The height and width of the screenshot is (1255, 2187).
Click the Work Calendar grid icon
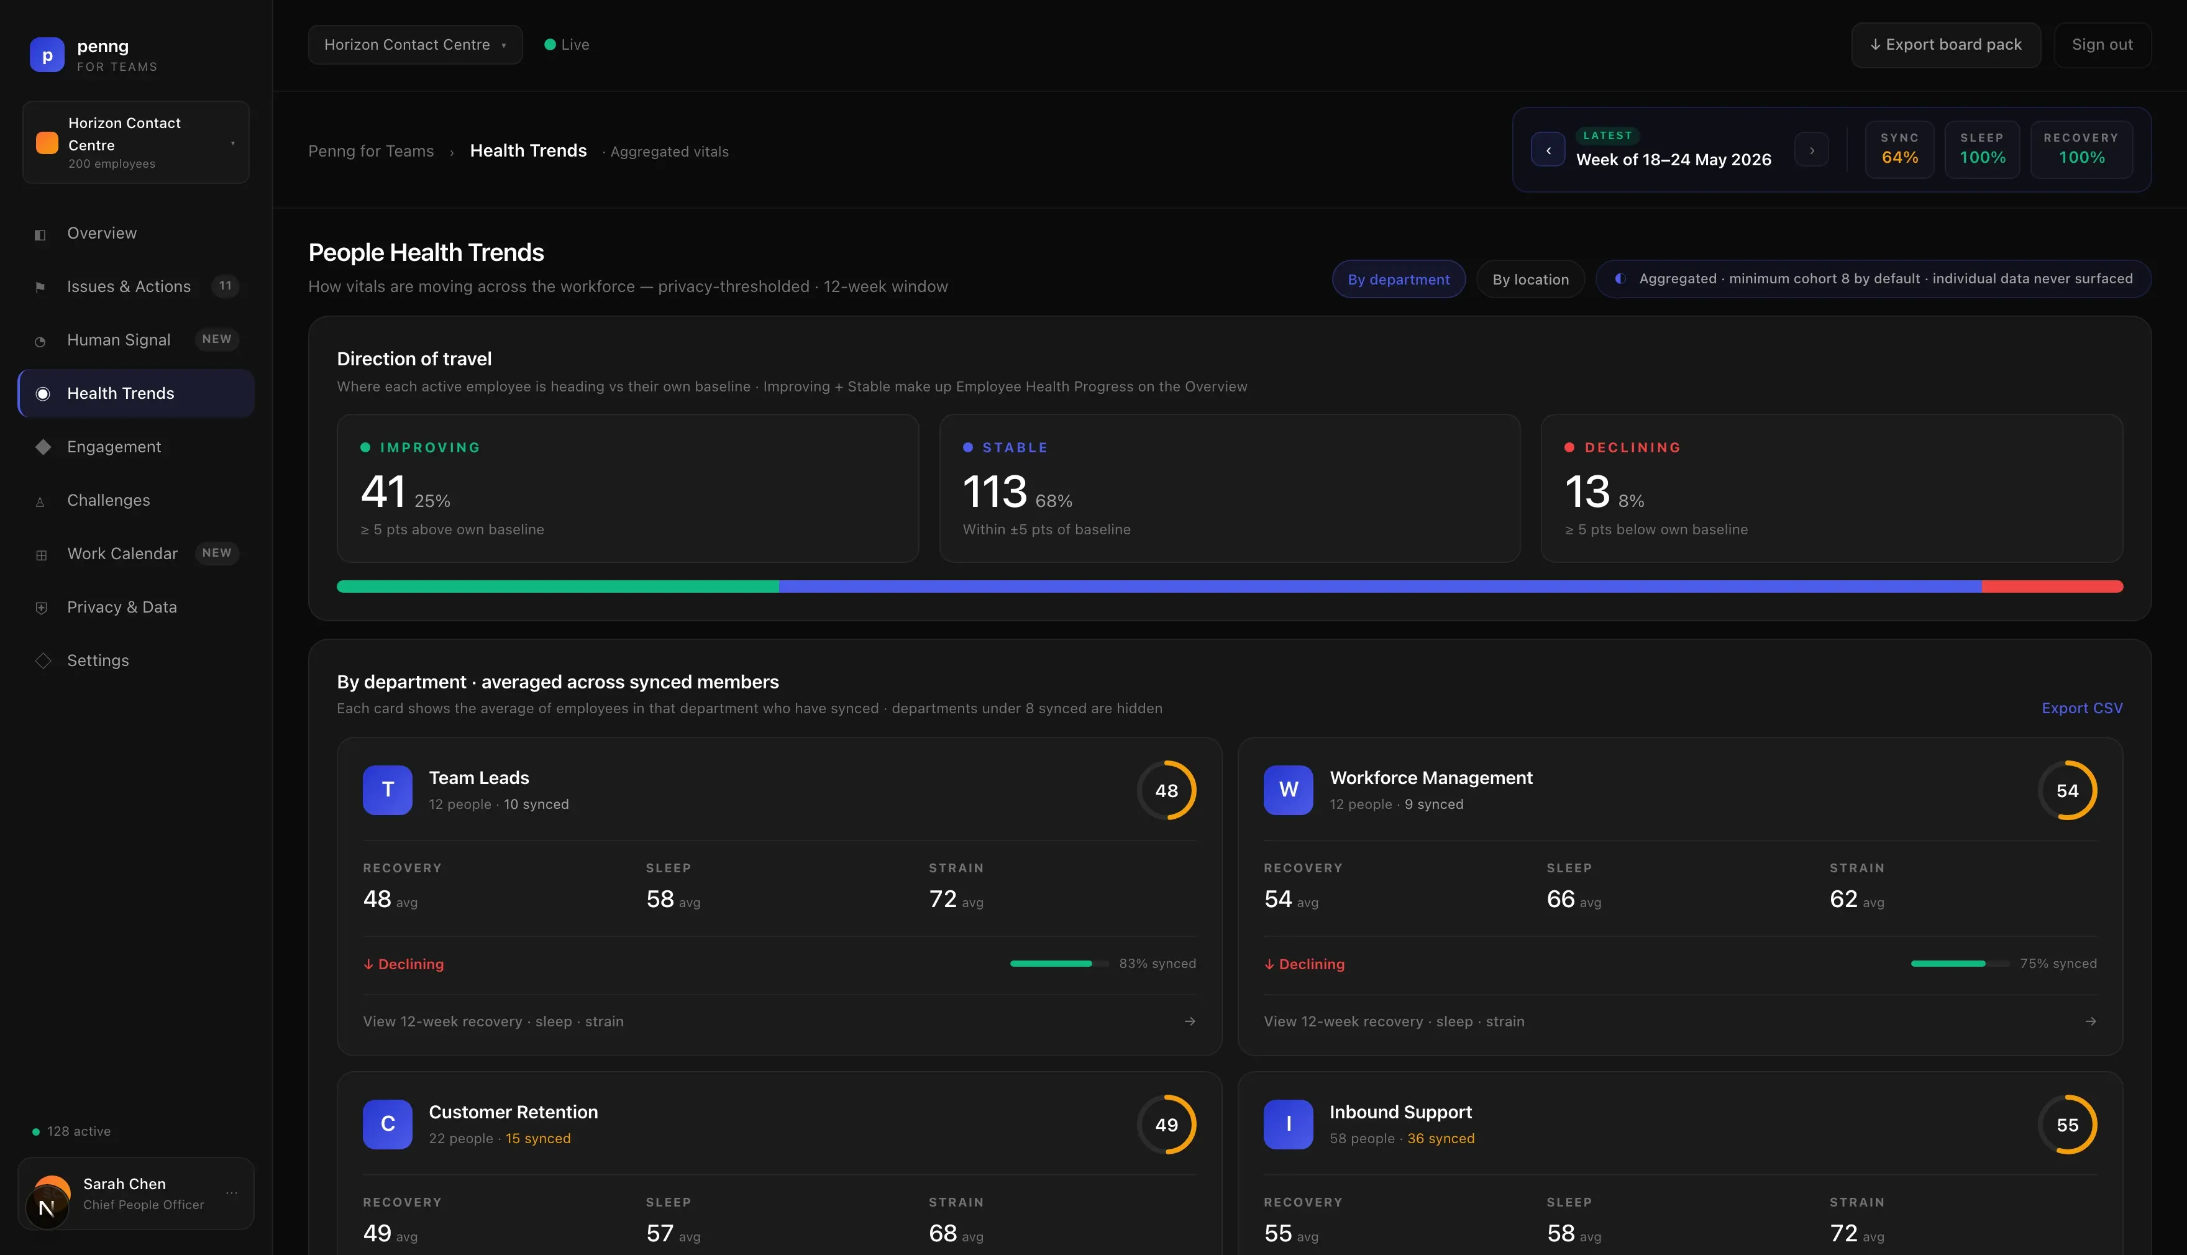(x=40, y=555)
